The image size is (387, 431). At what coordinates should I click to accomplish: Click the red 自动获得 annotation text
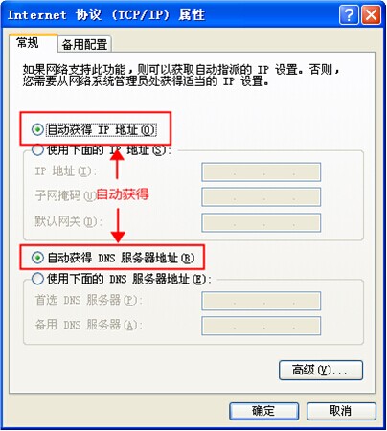pyautogui.click(x=123, y=194)
